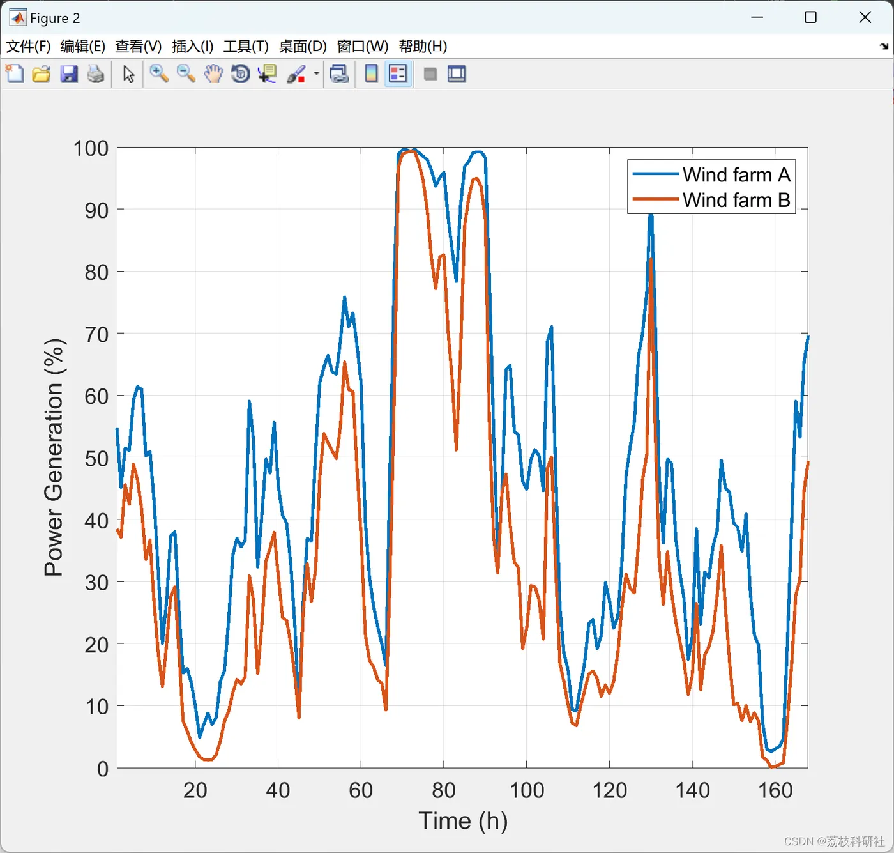Open the 文件(F) menu
894x853 pixels.
pos(28,47)
